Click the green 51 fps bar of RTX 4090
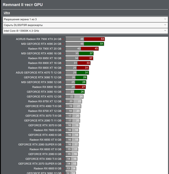Viewport: 169px width, 174px height. [94, 44]
